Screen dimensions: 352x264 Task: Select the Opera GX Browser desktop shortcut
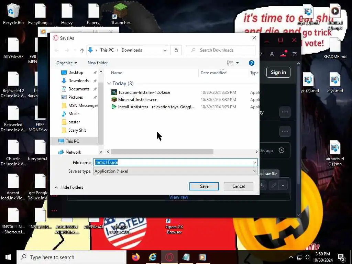174,227
